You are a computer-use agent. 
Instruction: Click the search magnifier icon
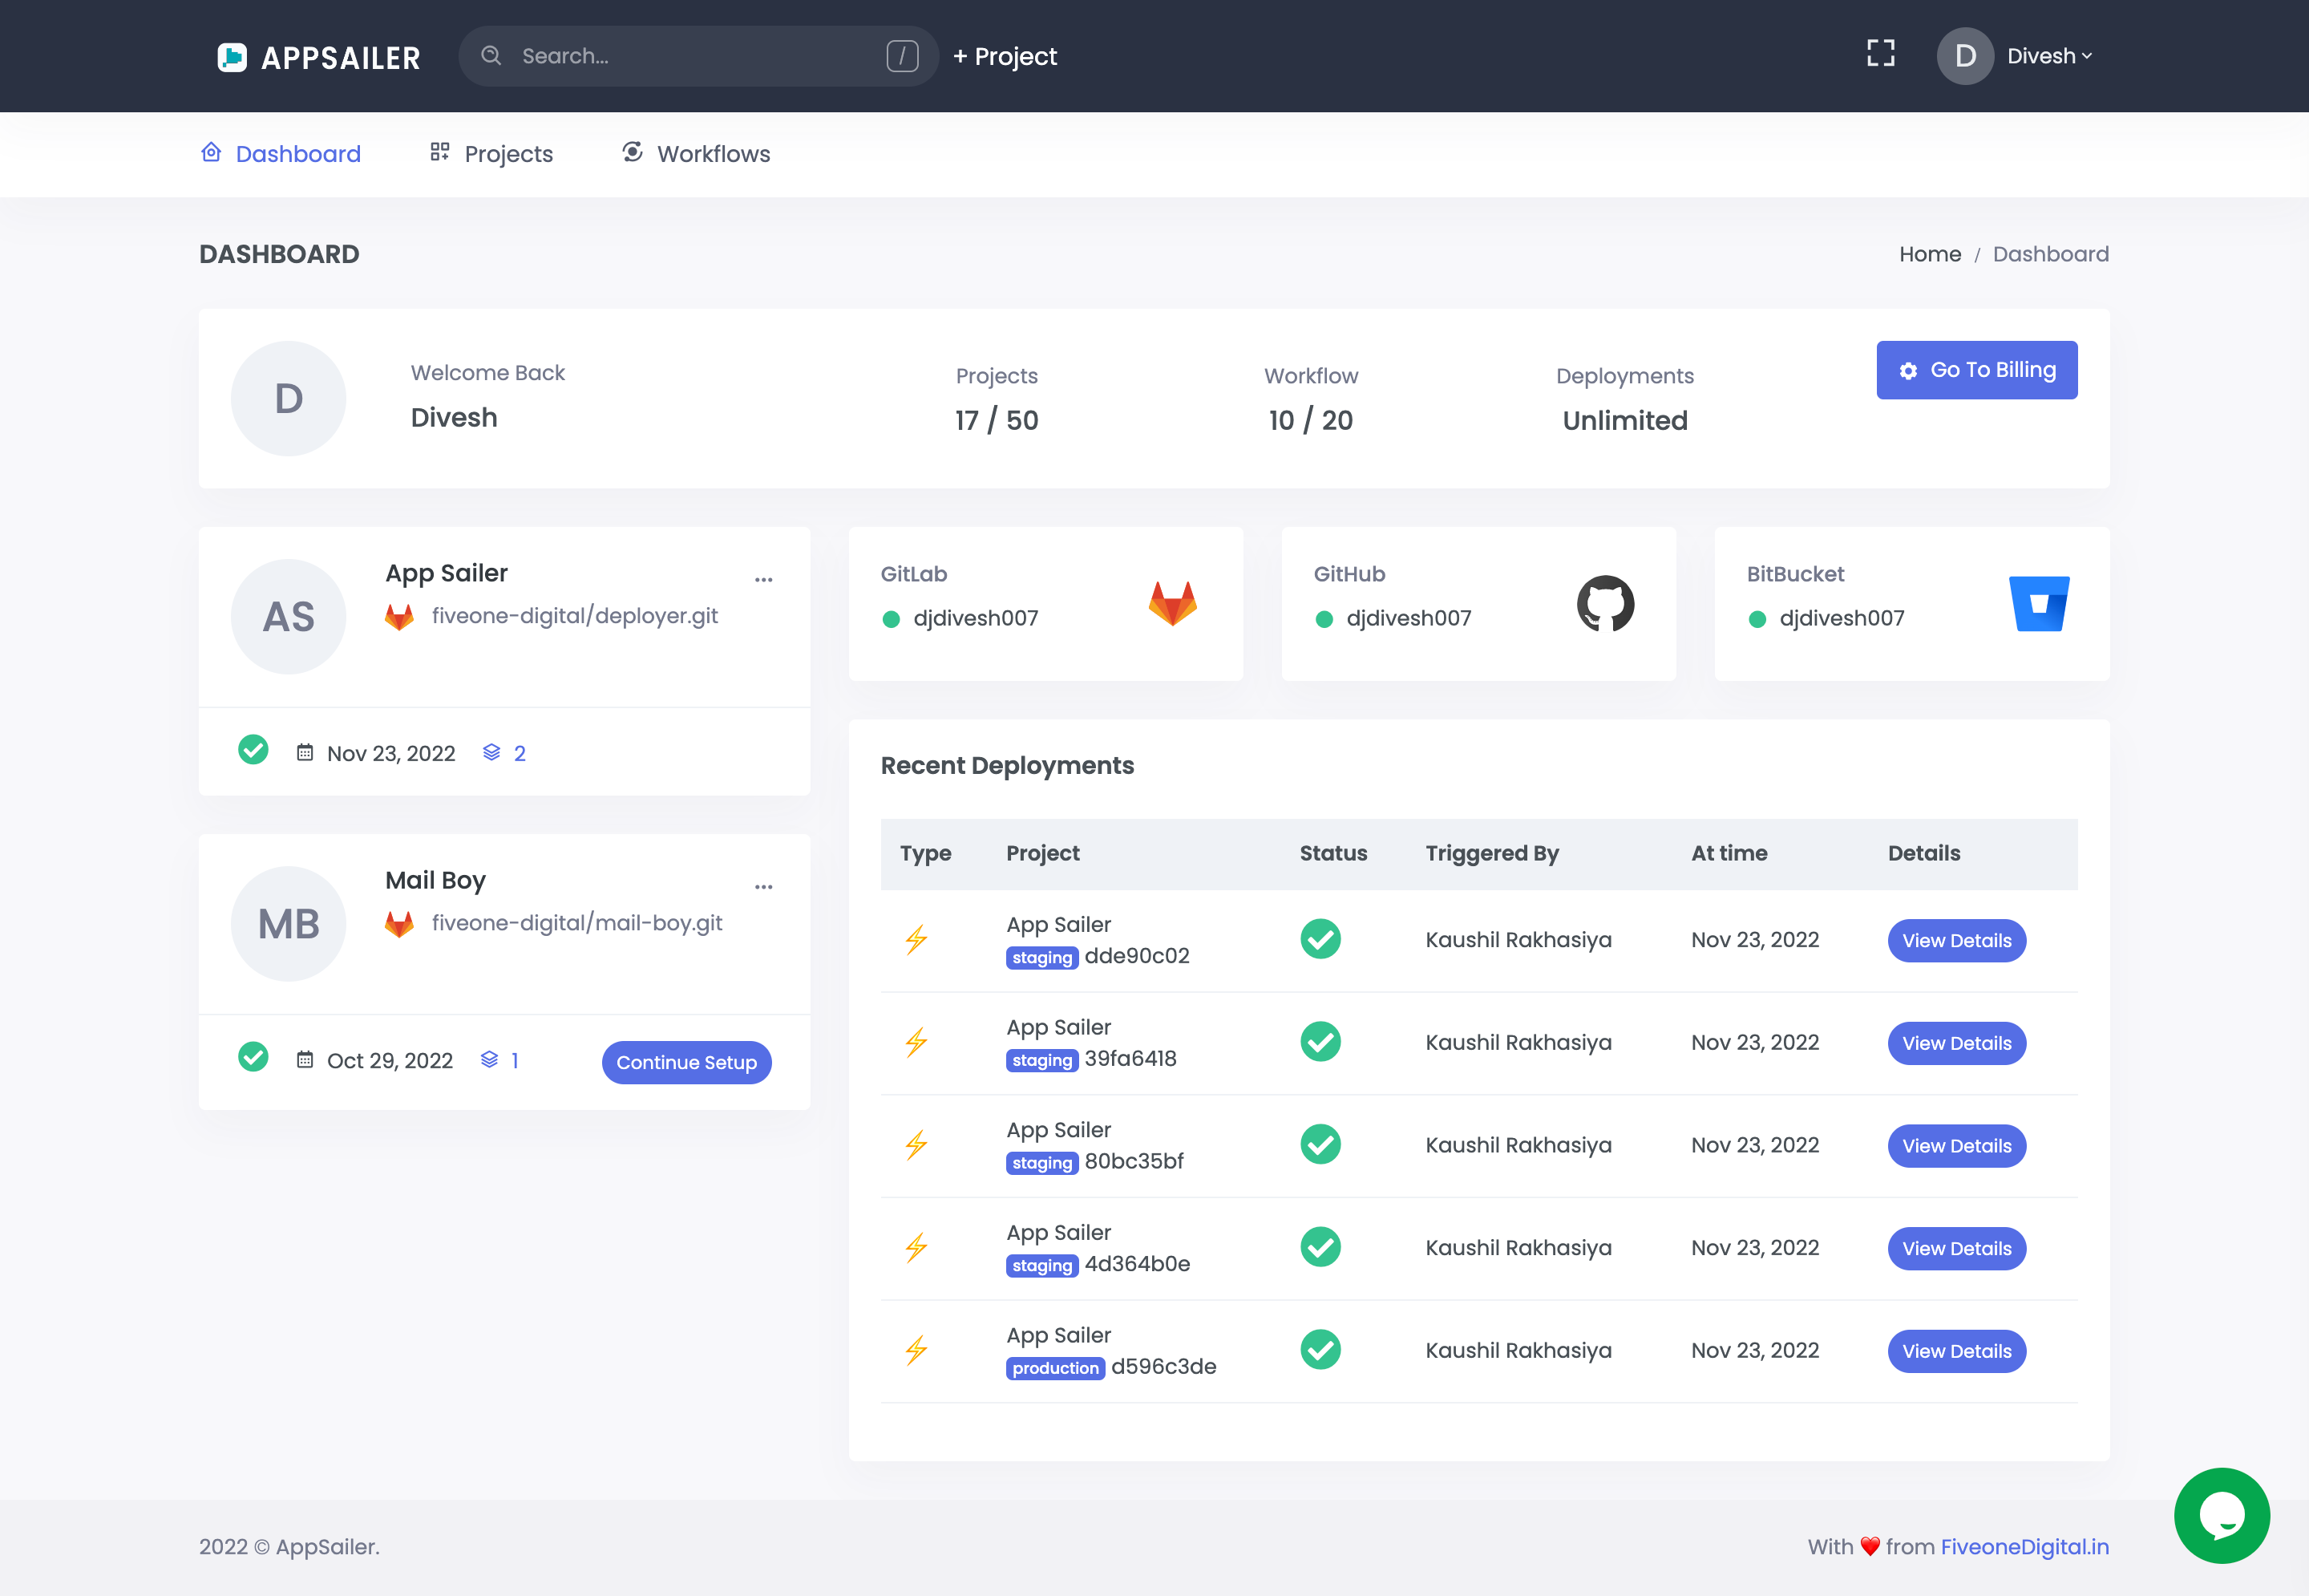(491, 56)
